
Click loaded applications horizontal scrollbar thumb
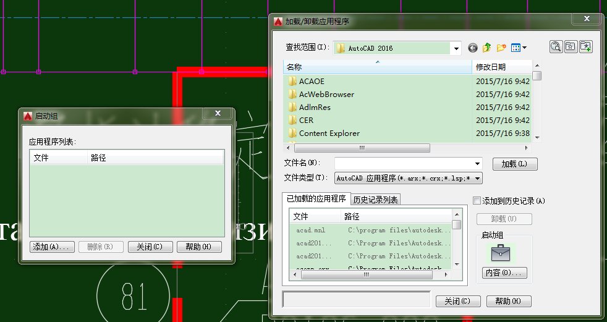(367, 275)
